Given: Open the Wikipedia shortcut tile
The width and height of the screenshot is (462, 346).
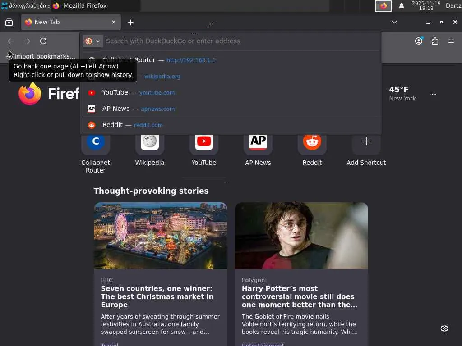Looking at the screenshot, I should point(150,150).
